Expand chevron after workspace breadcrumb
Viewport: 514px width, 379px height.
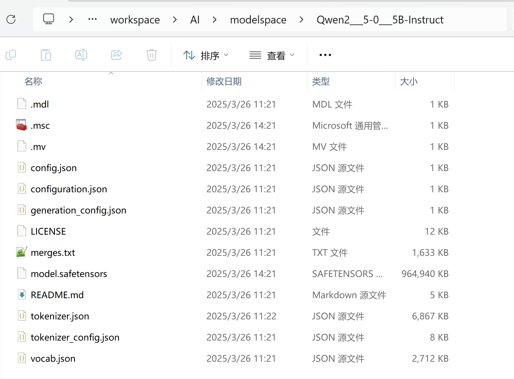click(175, 20)
